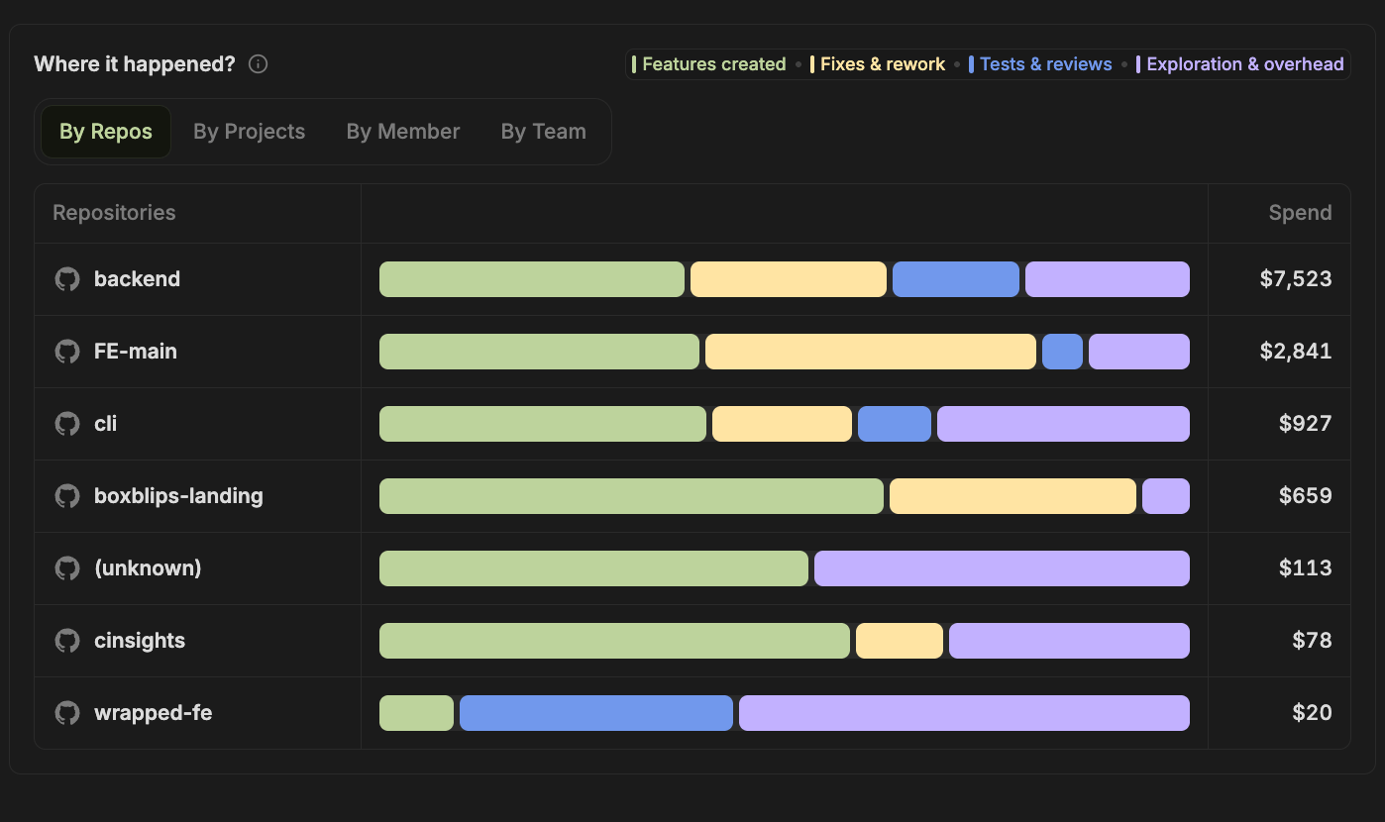1385x822 pixels.
Task: Toggle the Fixes & rework legend item
Action: pyautogui.click(x=878, y=64)
